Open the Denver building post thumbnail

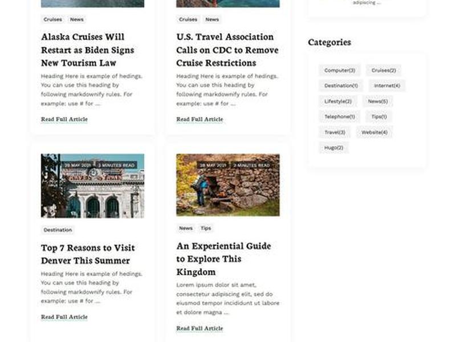click(x=92, y=186)
